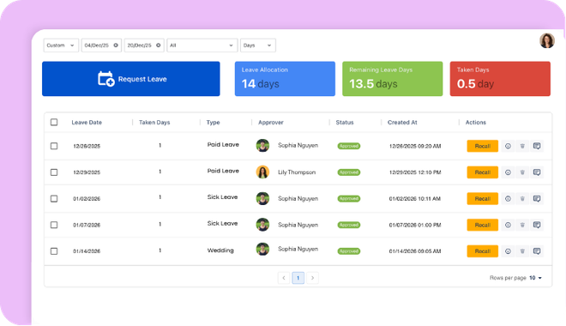Open comment icon in 01/07/2026 row
The image size is (566, 326).
point(537,225)
